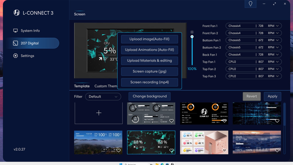293x165 pixels.
Task: Choose Upload image(Auto-Fill) from the popup
Action: pos(149,39)
